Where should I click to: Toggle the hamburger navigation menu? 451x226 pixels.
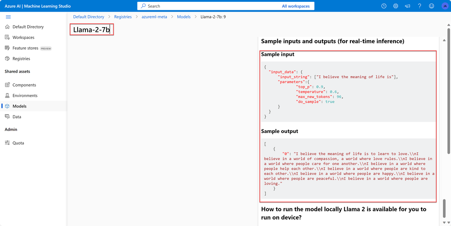tap(8, 17)
